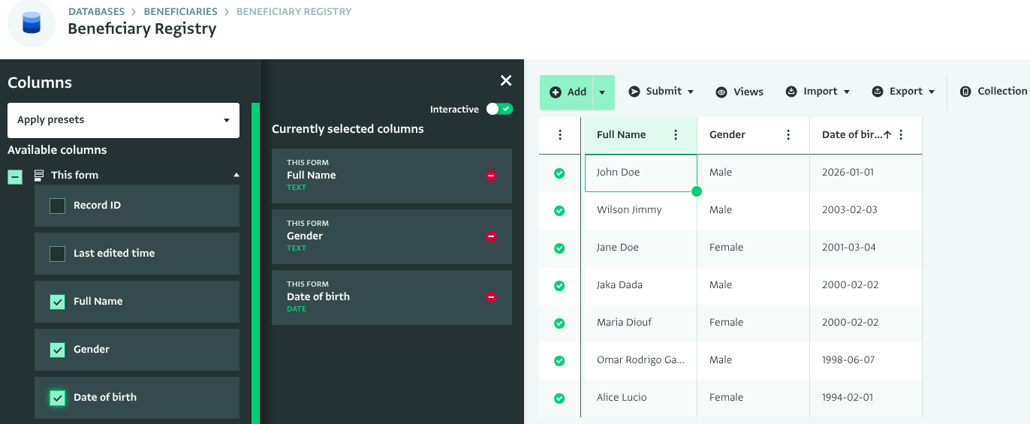Navigate to Beneficiaries breadcrumb link
The width and height of the screenshot is (1030, 424).
pyautogui.click(x=180, y=12)
